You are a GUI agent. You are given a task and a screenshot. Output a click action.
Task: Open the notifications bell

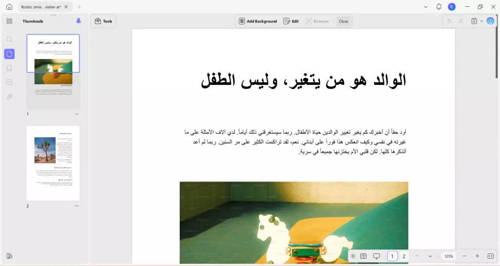coord(439,7)
